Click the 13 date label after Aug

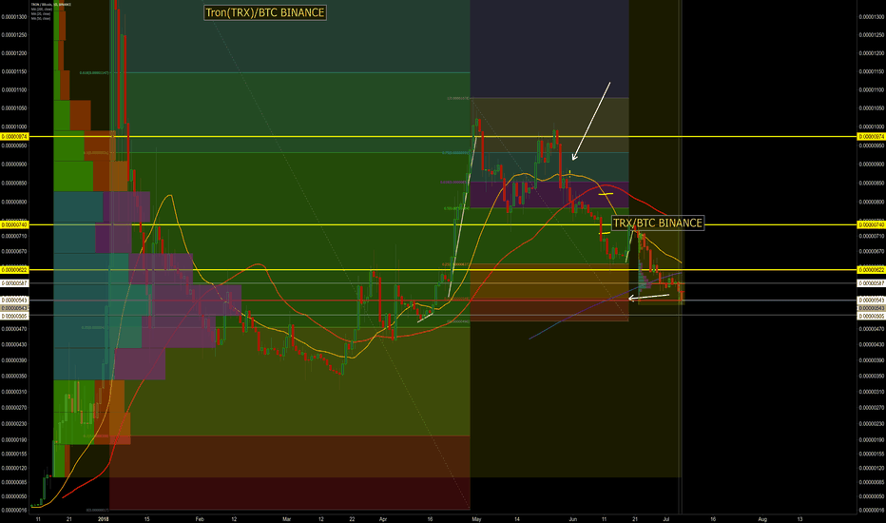[799, 518]
